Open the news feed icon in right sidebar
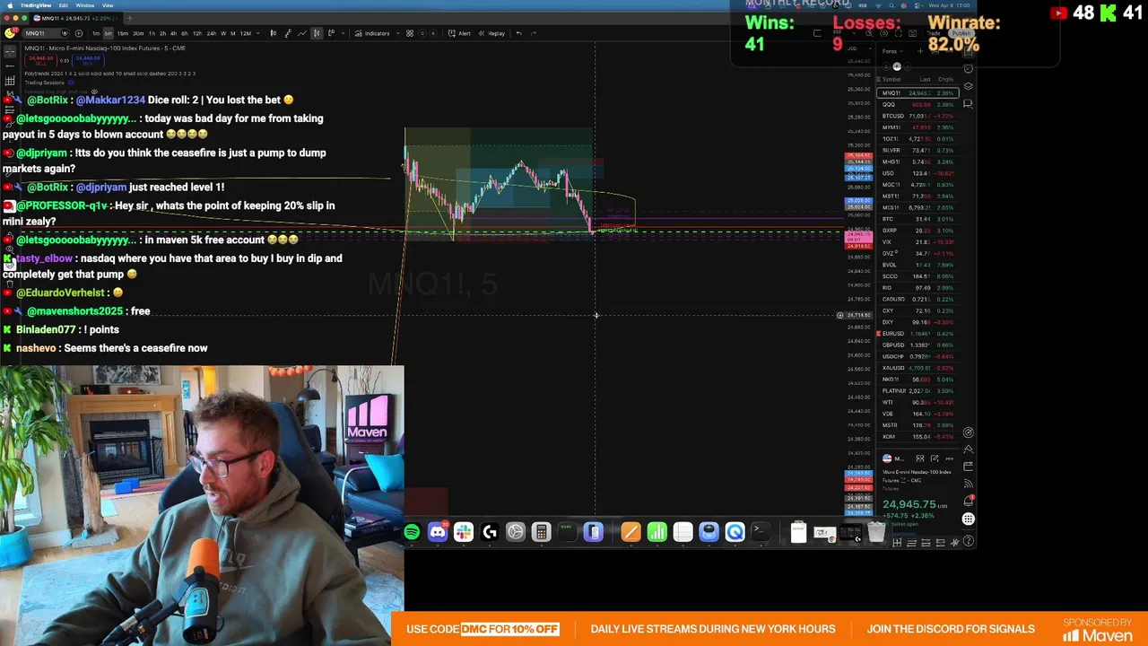1148x646 pixels. pos(969,484)
